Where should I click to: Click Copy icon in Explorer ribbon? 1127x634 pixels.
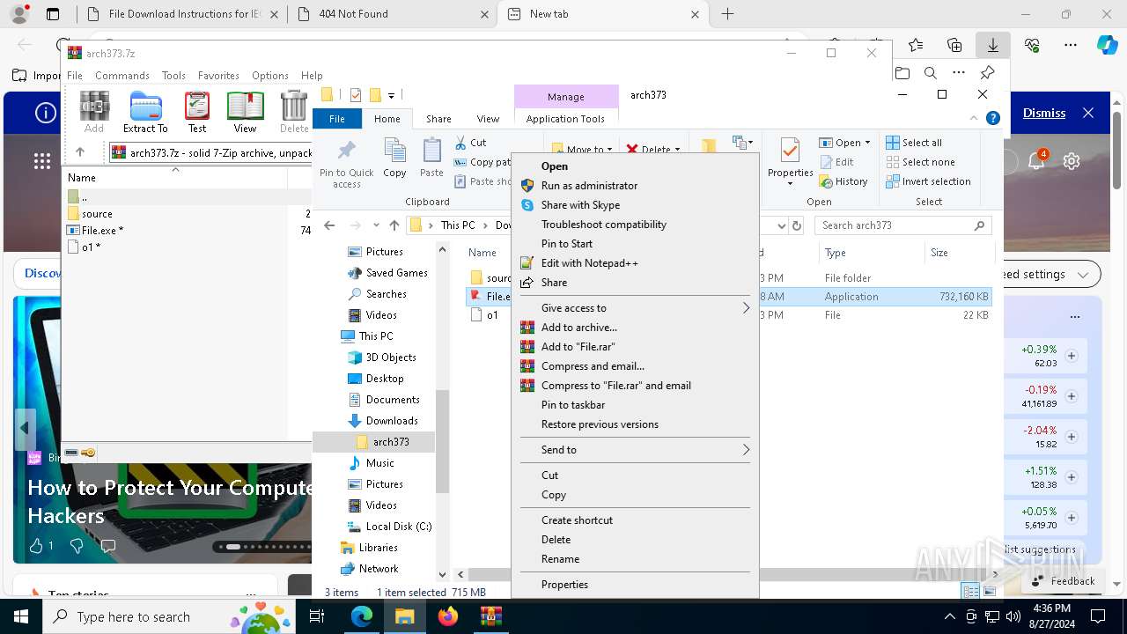[394, 158]
